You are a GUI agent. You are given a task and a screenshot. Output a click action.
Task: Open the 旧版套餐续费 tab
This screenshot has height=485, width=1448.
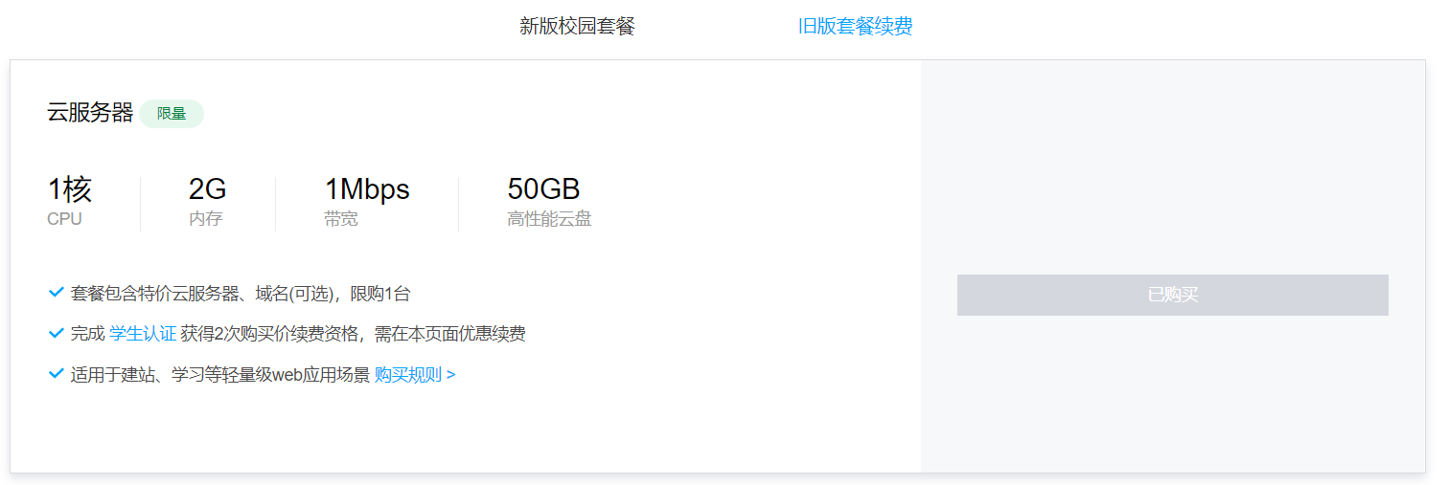coord(855,26)
